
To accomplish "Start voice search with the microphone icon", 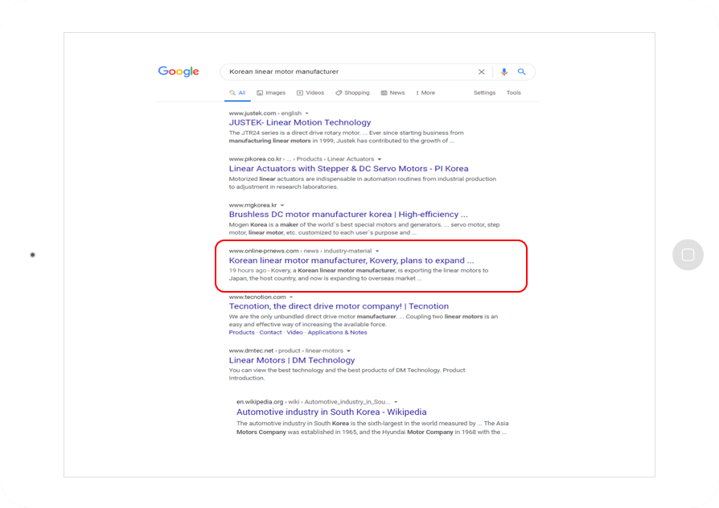I will point(504,72).
